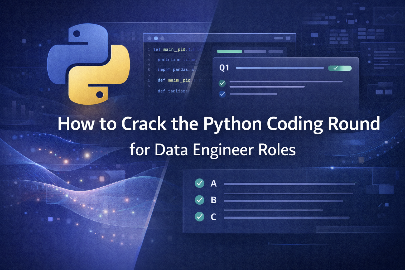
Task: Click the square icon in code window header
Action: pos(288,38)
